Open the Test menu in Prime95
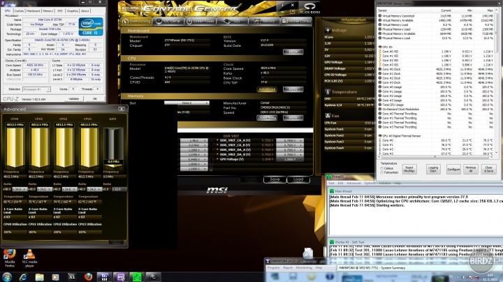 point(331,184)
